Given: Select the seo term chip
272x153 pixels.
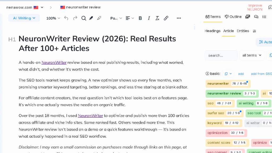Looking at the screenshot, I should pyautogui.click(x=220, y=103).
